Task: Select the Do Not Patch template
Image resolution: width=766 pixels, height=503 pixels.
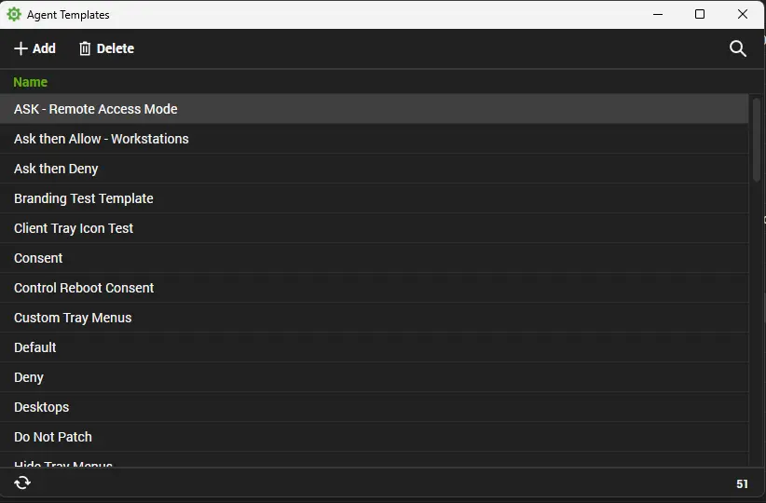Action: pyautogui.click(x=374, y=437)
